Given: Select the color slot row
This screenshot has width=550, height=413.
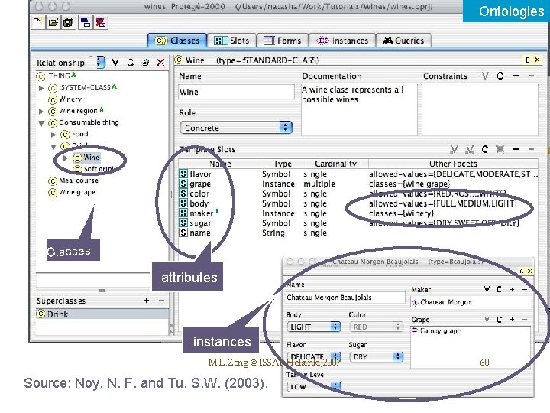Looking at the screenshot, I should [357, 193].
